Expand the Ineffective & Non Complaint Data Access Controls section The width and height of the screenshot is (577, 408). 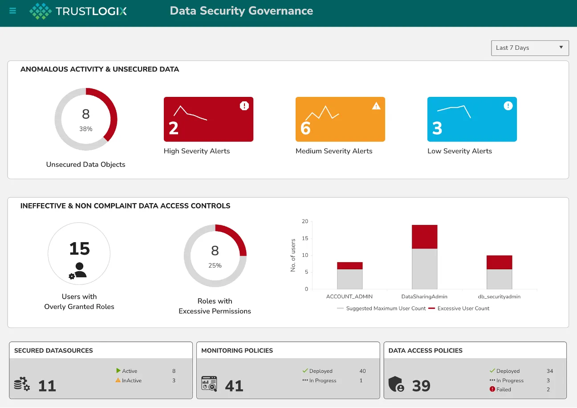coord(125,206)
